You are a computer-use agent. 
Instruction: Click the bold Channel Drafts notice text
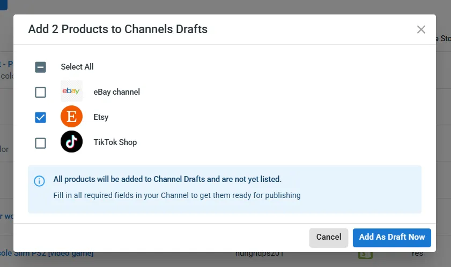(x=167, y=179)
